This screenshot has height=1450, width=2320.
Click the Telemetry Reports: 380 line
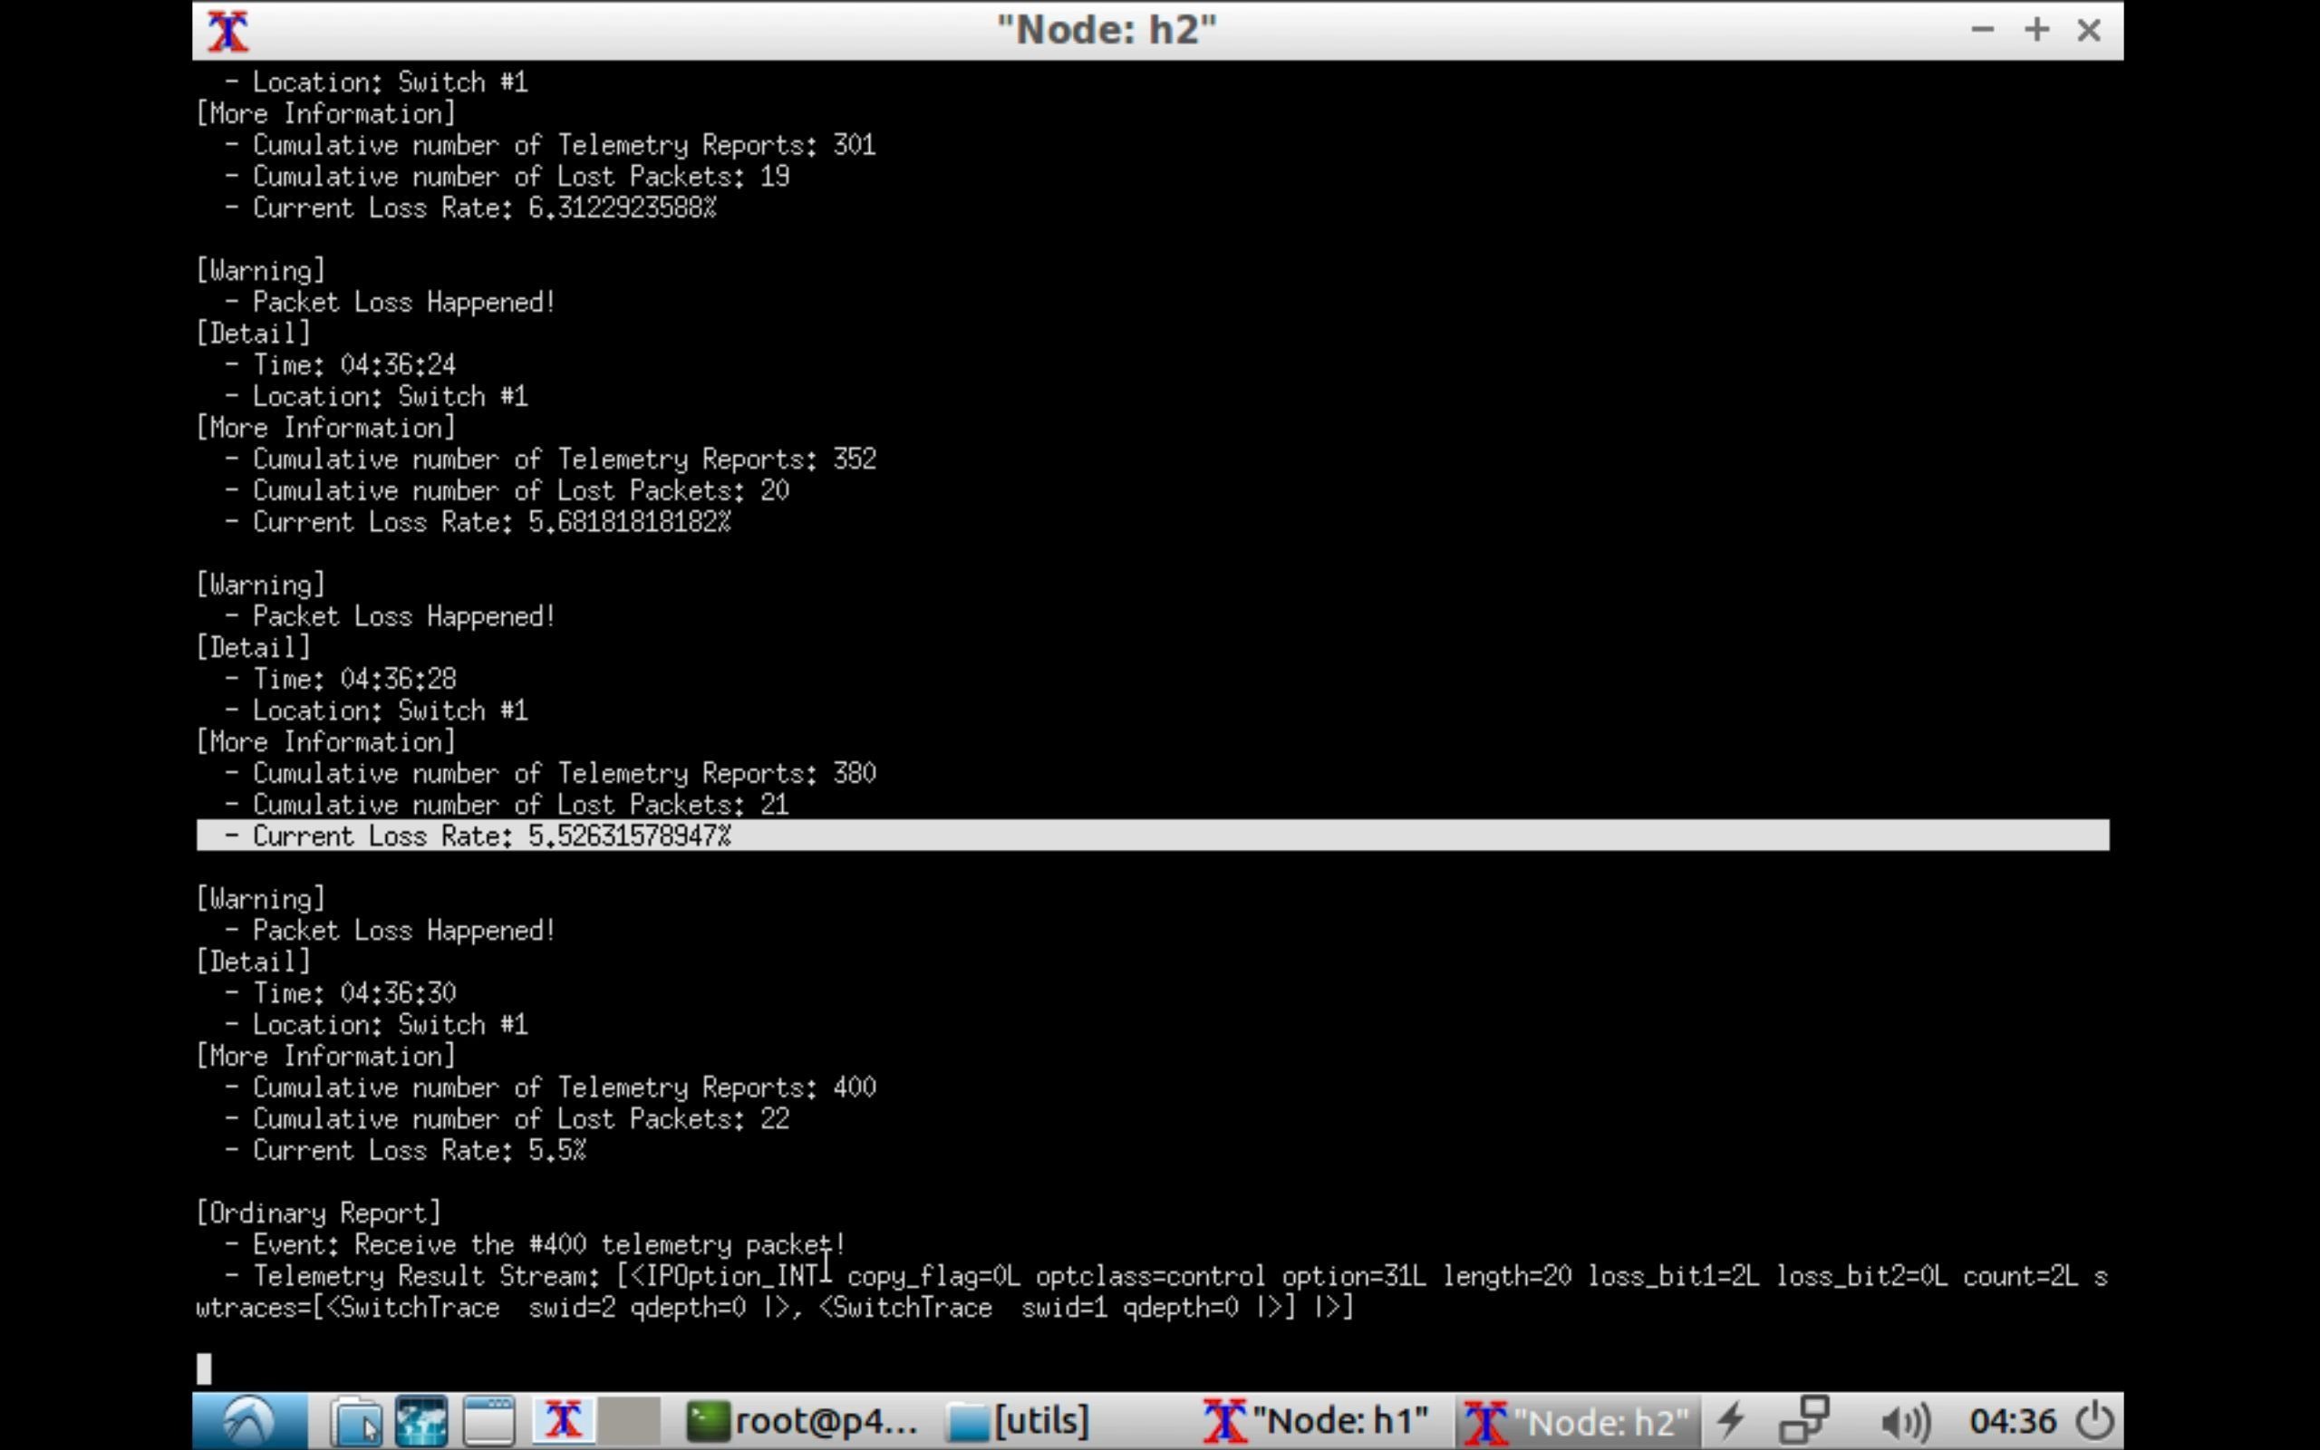click(550, 773)
